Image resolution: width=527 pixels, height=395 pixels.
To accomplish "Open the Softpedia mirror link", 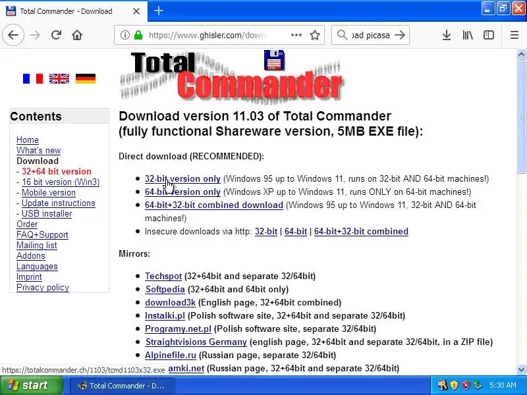I will coord(165,289).
